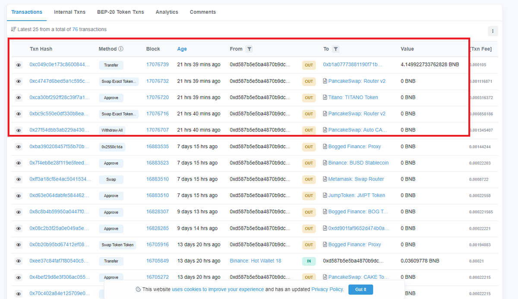Screen dimensions: 518x299
Task: Open Titano: TITANO Token contract link
Action: (353, 97)
